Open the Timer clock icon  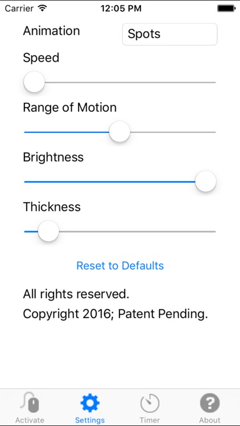point(150,403)
